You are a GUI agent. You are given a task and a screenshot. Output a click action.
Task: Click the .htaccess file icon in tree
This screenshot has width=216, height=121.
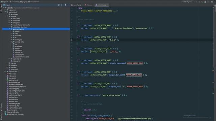7,74
